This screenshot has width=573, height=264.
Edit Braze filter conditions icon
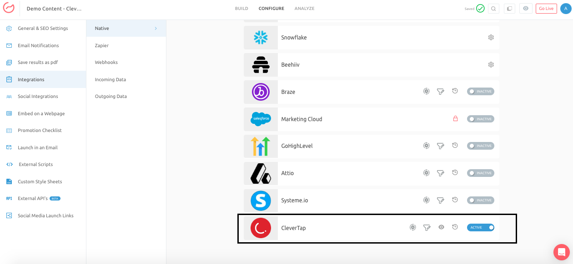(x=440, y=92)
